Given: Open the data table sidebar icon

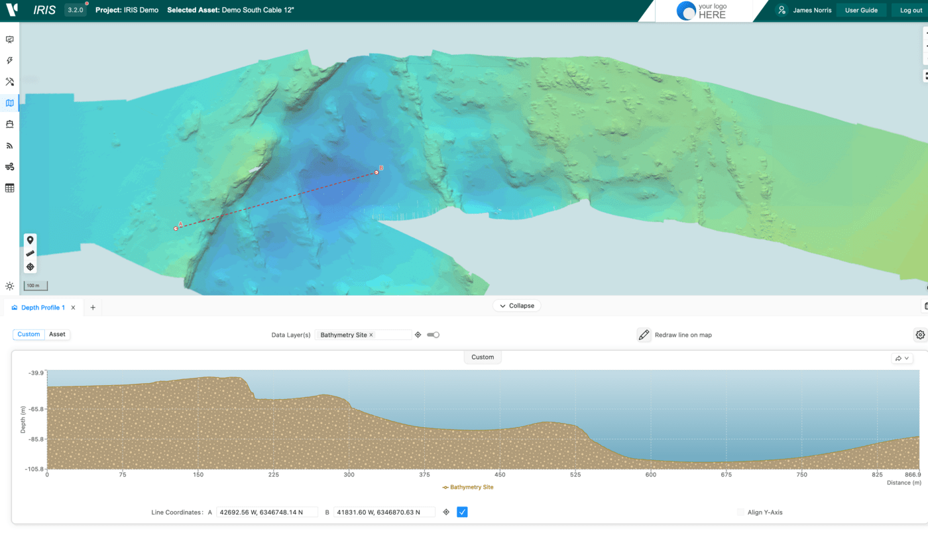Looking at the screenshot, I should (x=9, y=188).
